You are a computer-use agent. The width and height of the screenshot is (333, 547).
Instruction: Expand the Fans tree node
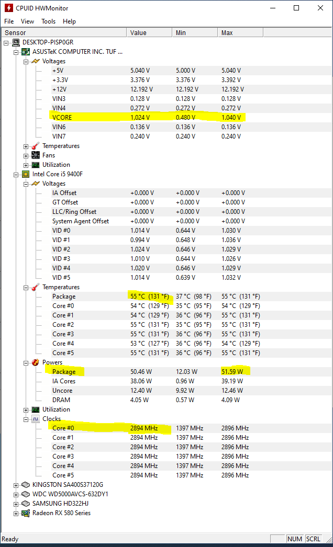point(26,156)
